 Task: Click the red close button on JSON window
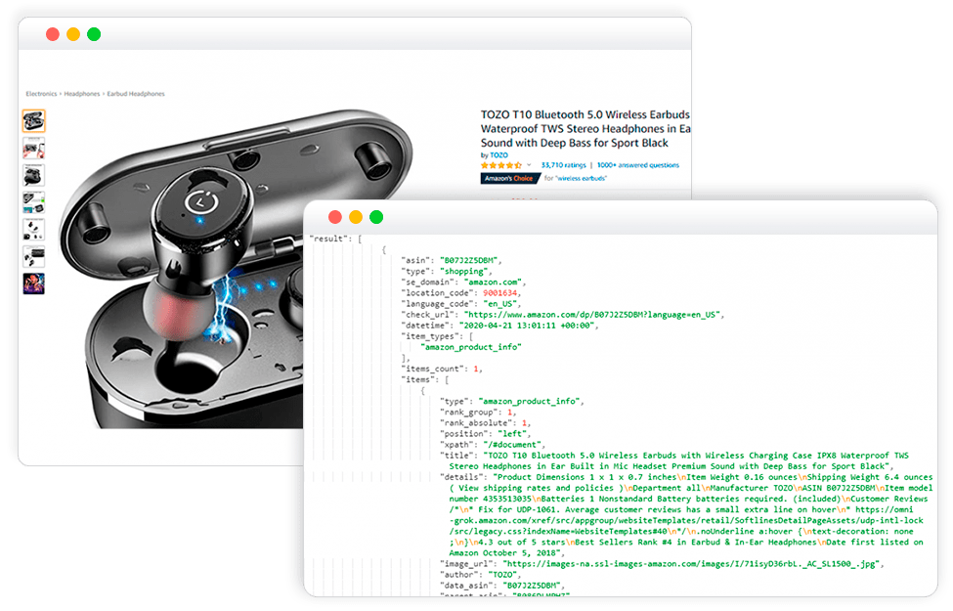[335, 217]
